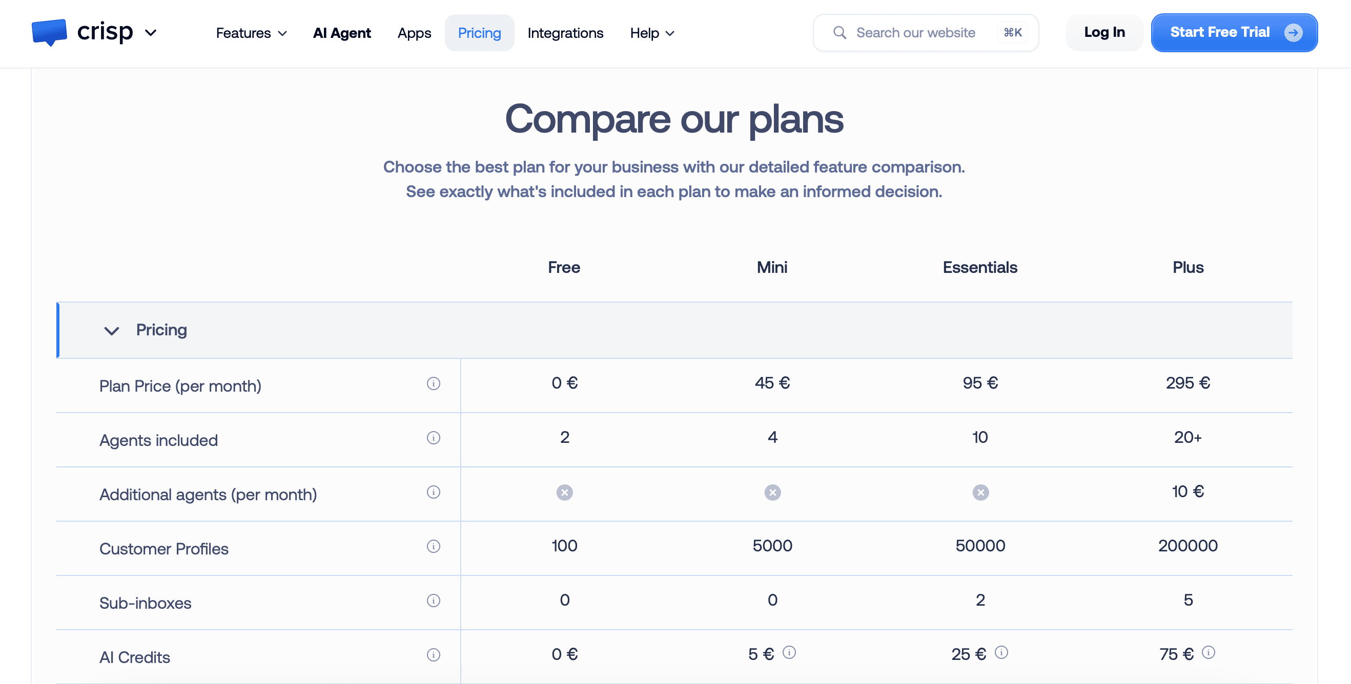Image resolution: width=1351 pixels, height=684 pixels.
Task: Click the Agents included label
Action: click(x=158, y=440)
